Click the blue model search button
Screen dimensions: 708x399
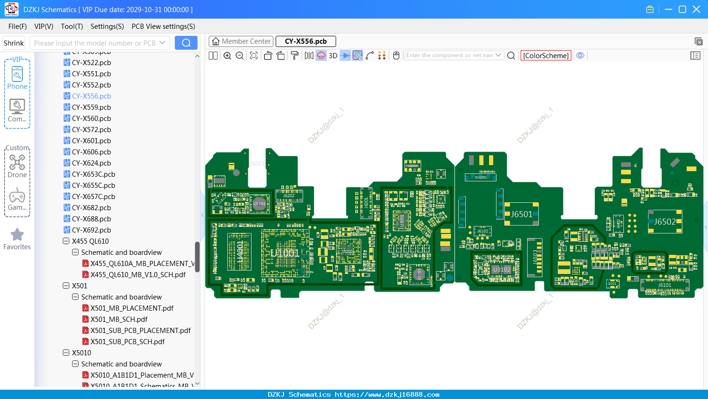(186, 43)
